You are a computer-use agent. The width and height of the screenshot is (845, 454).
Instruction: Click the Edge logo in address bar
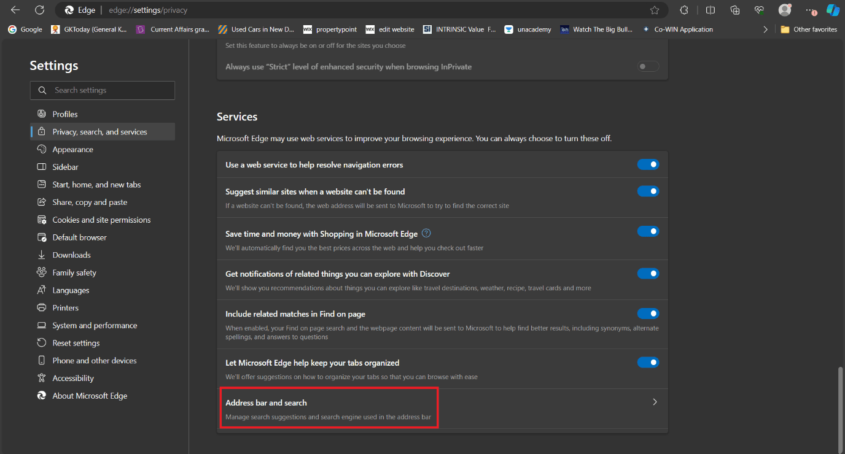click(69, 10)
